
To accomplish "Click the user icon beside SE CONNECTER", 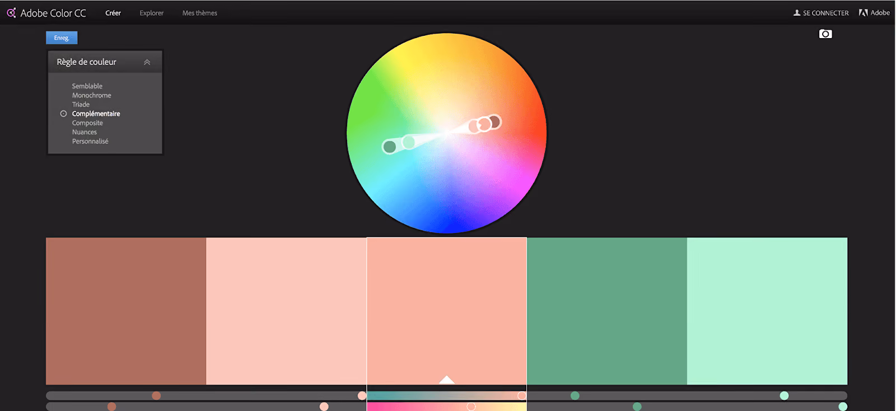I will tap(797, 13).
